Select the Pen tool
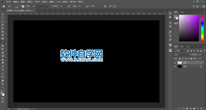This screenshot has height=110, width=206. [3, 67]
